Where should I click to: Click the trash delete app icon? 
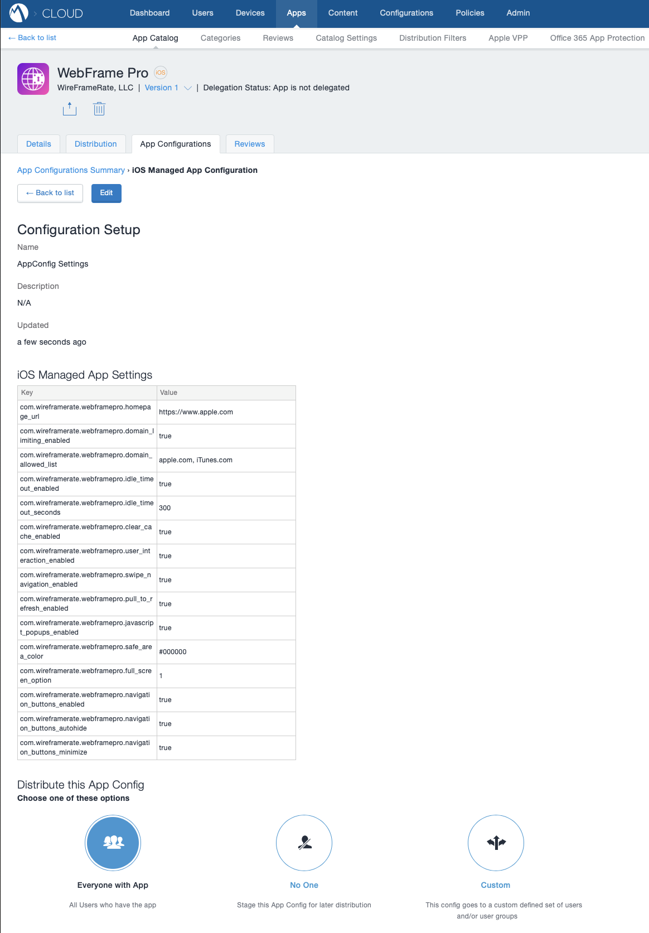pos(99,108)
